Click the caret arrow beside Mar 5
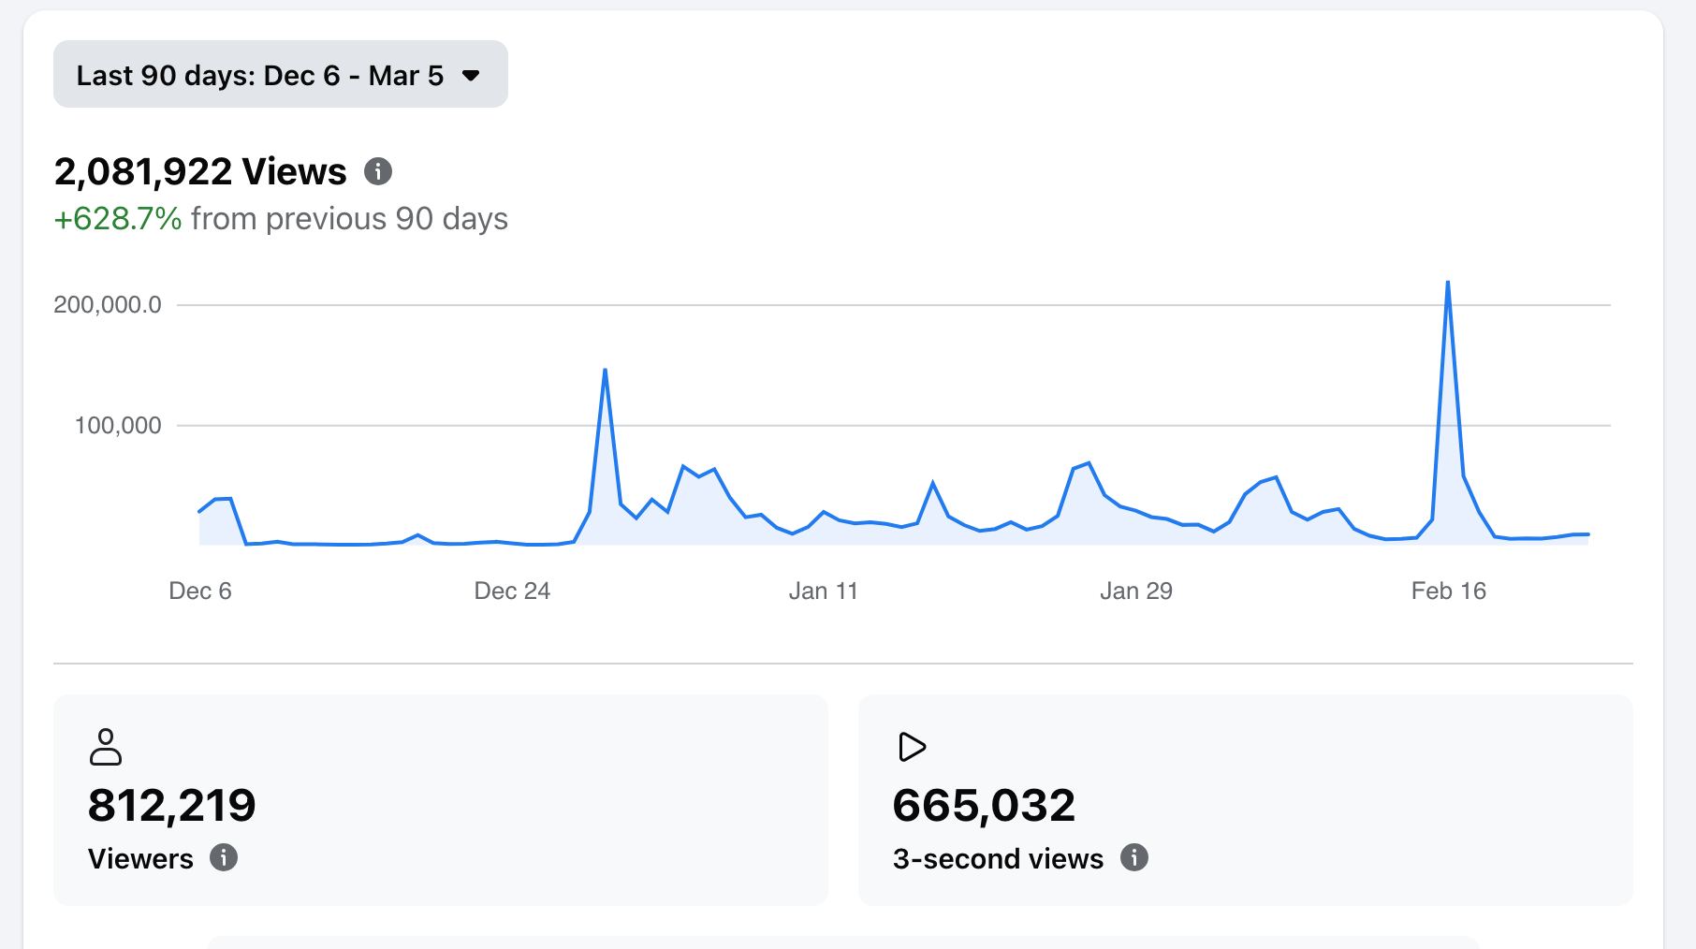The image size is (1696, 949). coord(471,76)
